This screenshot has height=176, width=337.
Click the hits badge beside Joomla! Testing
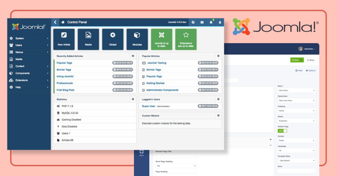(144, 63)
